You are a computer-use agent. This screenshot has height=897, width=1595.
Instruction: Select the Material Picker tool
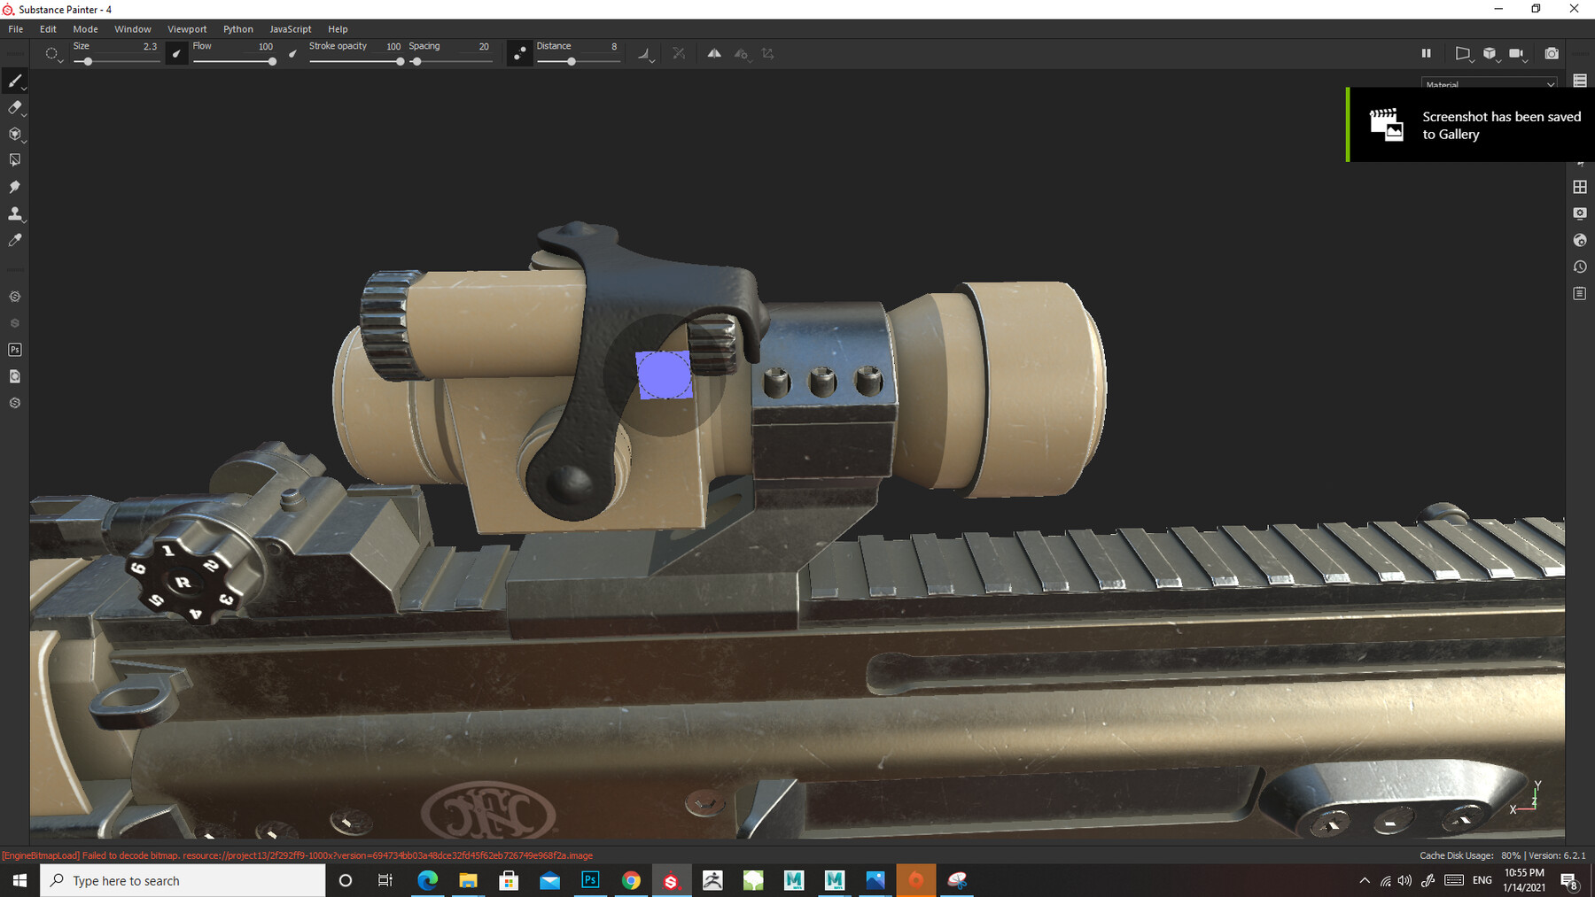[x=14, y=239]
